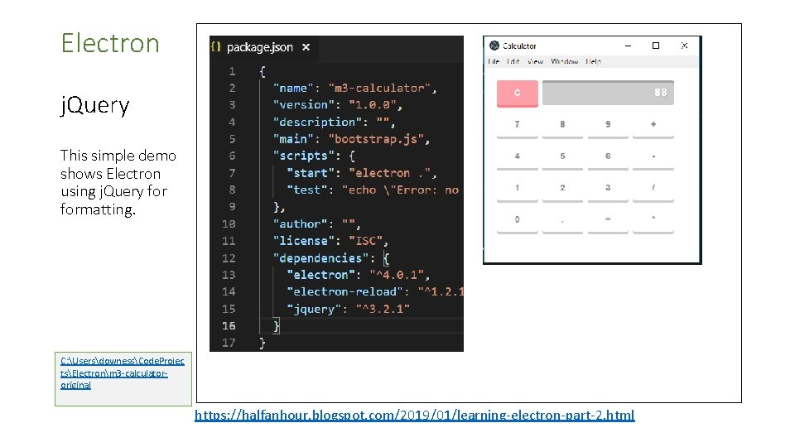
Task: Click calculator digit 0 button
Action: [x=517, y=220]
